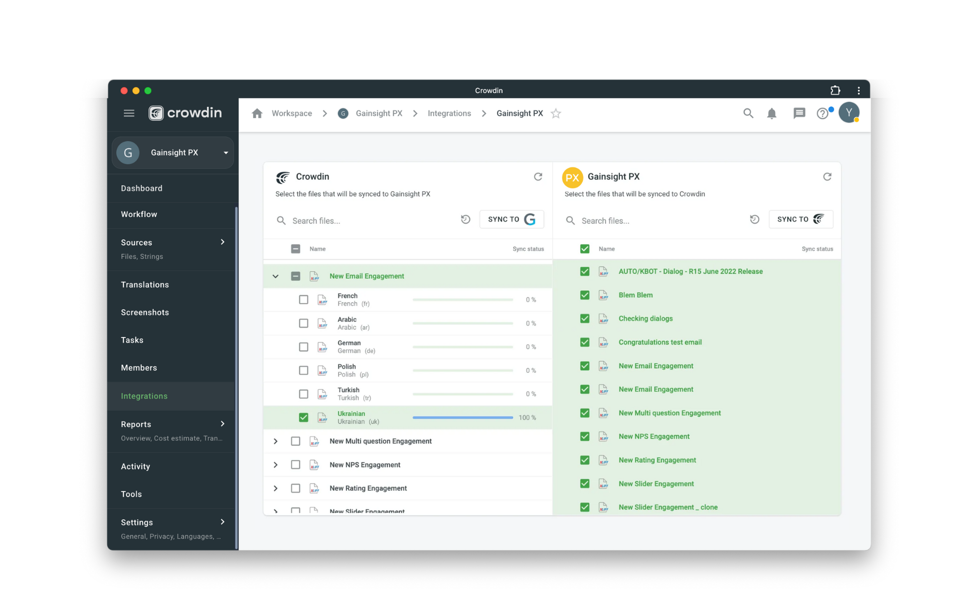Collapse the New Email Engagement folder
This screenshot has height=612, width=978.
pos(275,276)
